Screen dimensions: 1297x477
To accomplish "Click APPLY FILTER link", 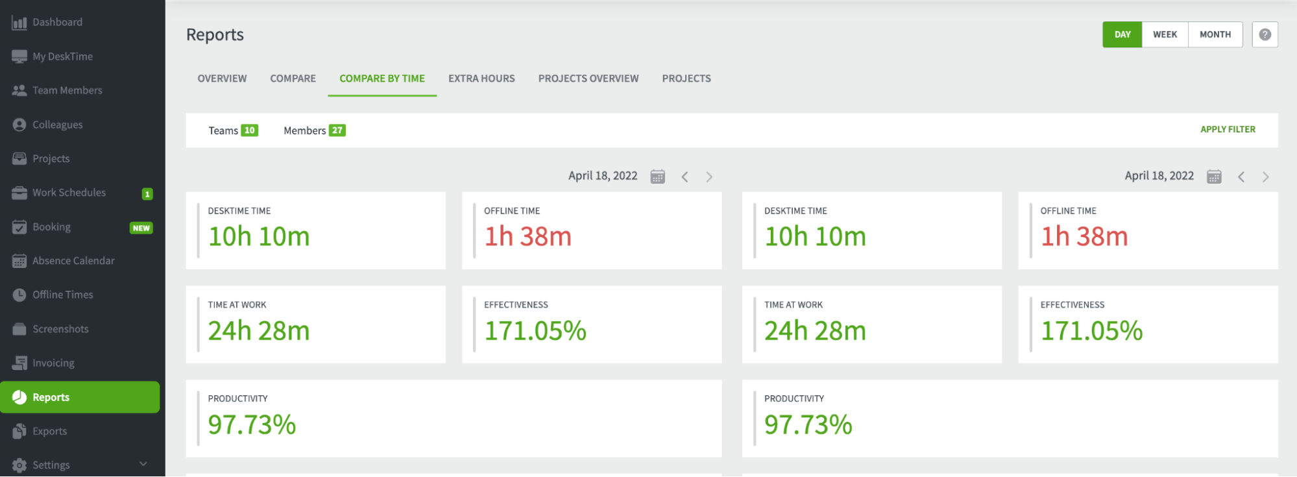I will (x=1228, y=129).
